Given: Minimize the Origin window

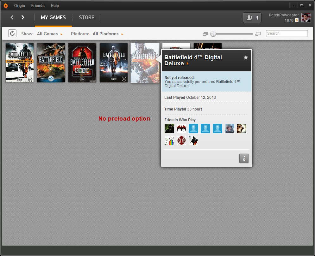Looking at the screenshot, I should coord(293,6).
